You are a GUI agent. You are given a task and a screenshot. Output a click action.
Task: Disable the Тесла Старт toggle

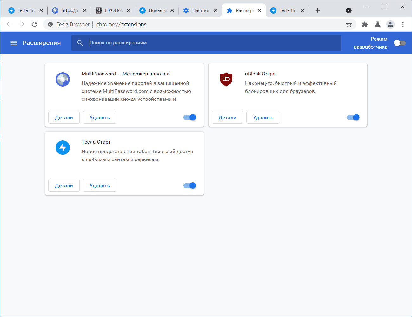(190, 185)
